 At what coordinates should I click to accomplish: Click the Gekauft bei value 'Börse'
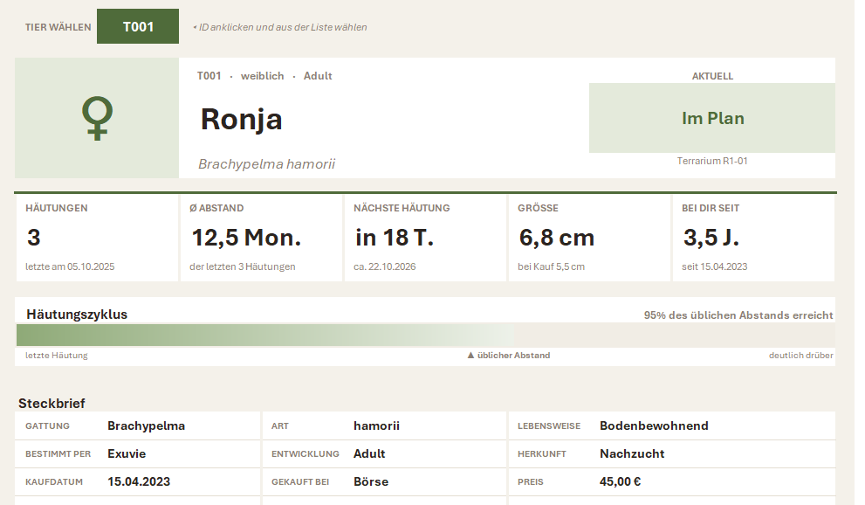(x=371, y=481)
